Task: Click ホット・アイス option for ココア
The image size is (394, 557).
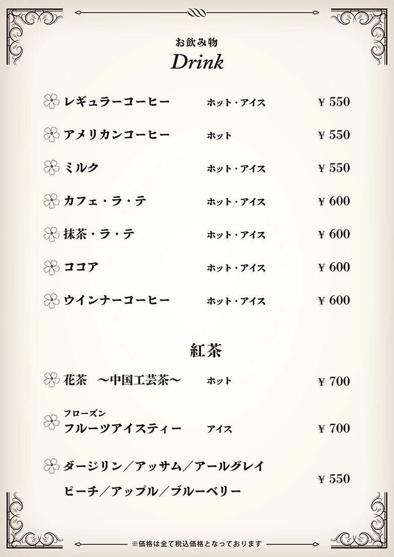Action: point(236,268)
